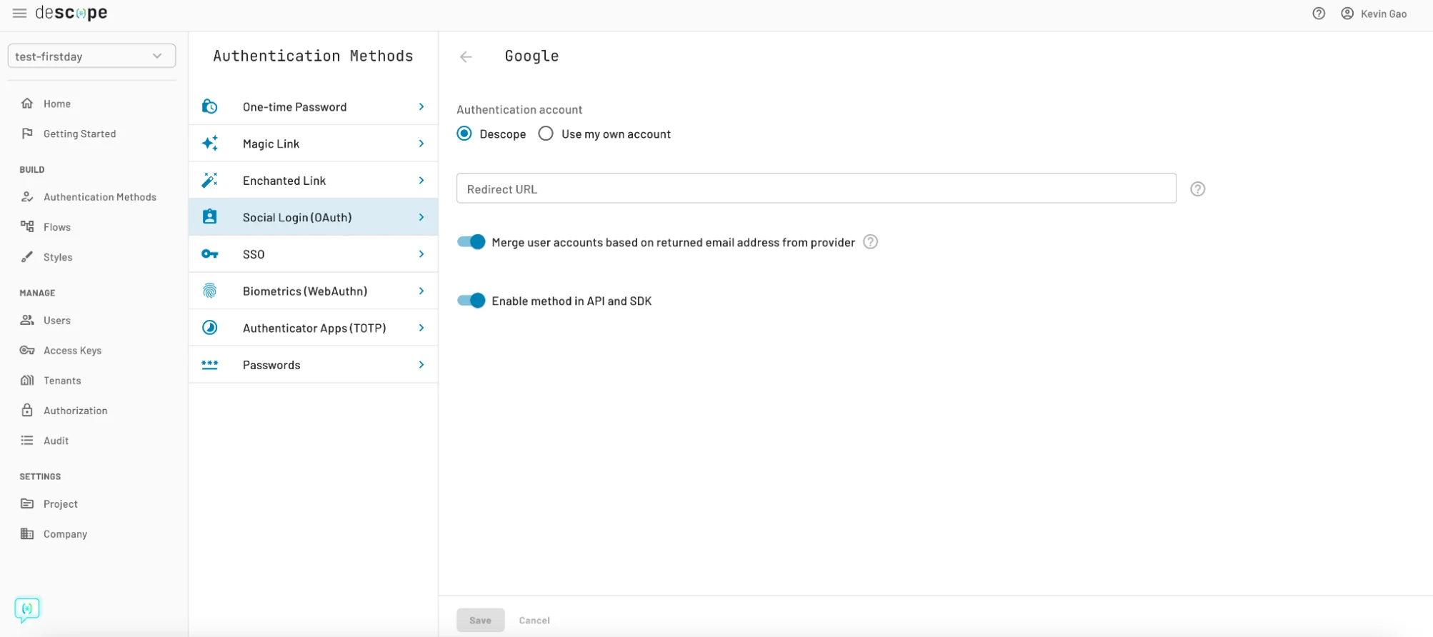This screenshot has height=637, width=1433.
Task: Click the Flows diagram icon
Action: point(27,227)
